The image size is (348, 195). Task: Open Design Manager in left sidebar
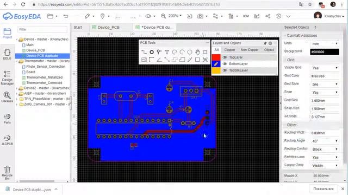(7, 77)
